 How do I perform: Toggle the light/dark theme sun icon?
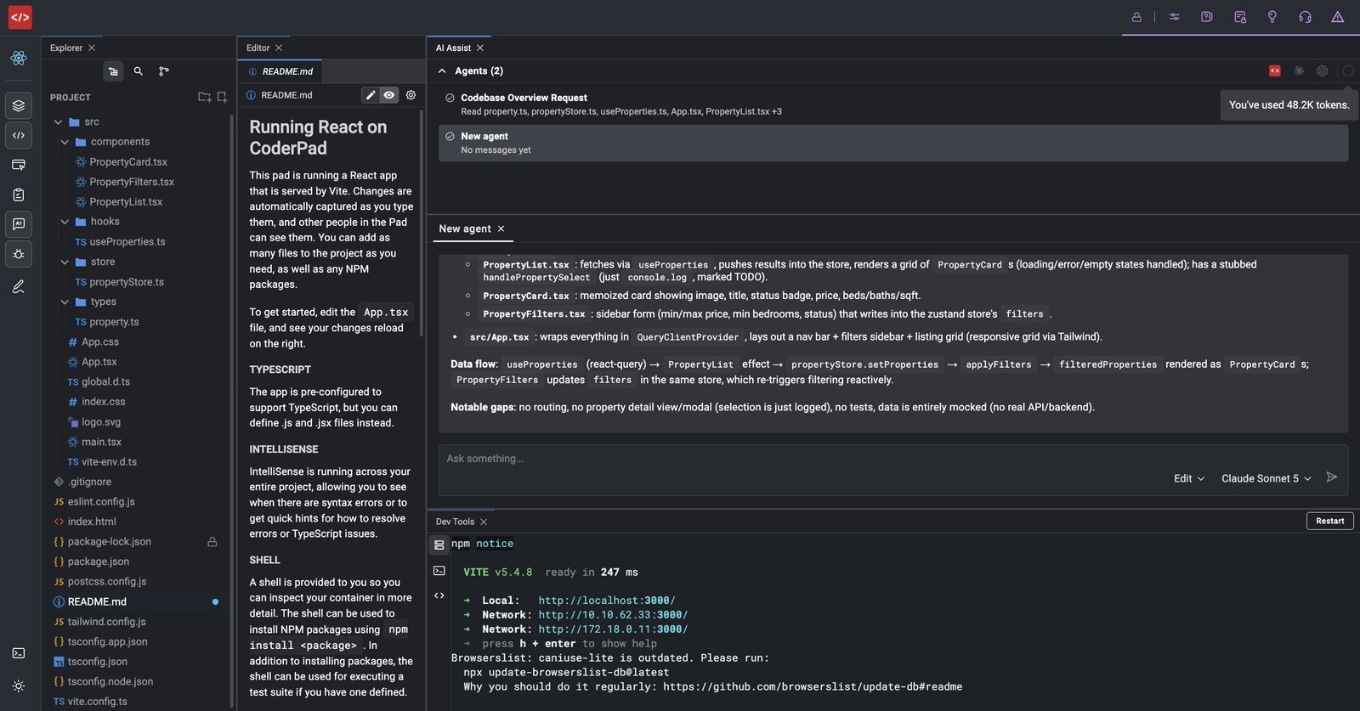[x=19, y=686]
